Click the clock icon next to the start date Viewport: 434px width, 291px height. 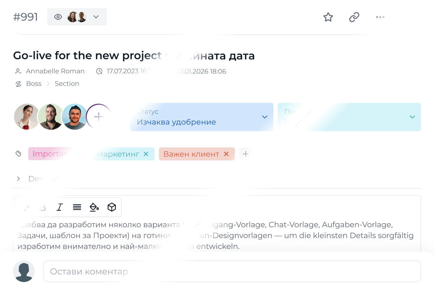(x=99, y=71)
